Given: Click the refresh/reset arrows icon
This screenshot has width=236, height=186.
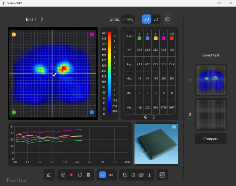Looking at the screenshot, I should pyautogui.click(x=80, y=175).
